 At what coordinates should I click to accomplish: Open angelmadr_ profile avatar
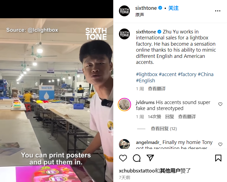(124, 144)
